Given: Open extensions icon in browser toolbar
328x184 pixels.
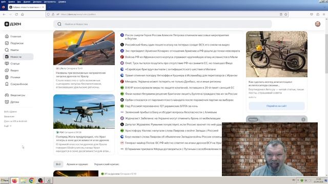Looking at the screenshot, I should [x=318, y=14].
